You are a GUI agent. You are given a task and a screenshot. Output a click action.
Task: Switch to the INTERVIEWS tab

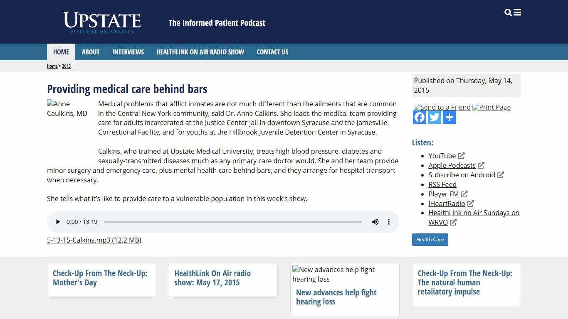(x=128, y=52)
